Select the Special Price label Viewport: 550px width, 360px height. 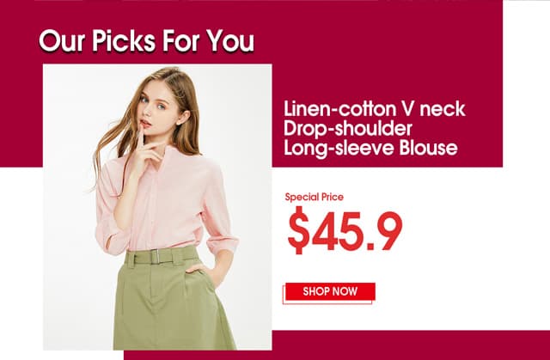(315, 197)
